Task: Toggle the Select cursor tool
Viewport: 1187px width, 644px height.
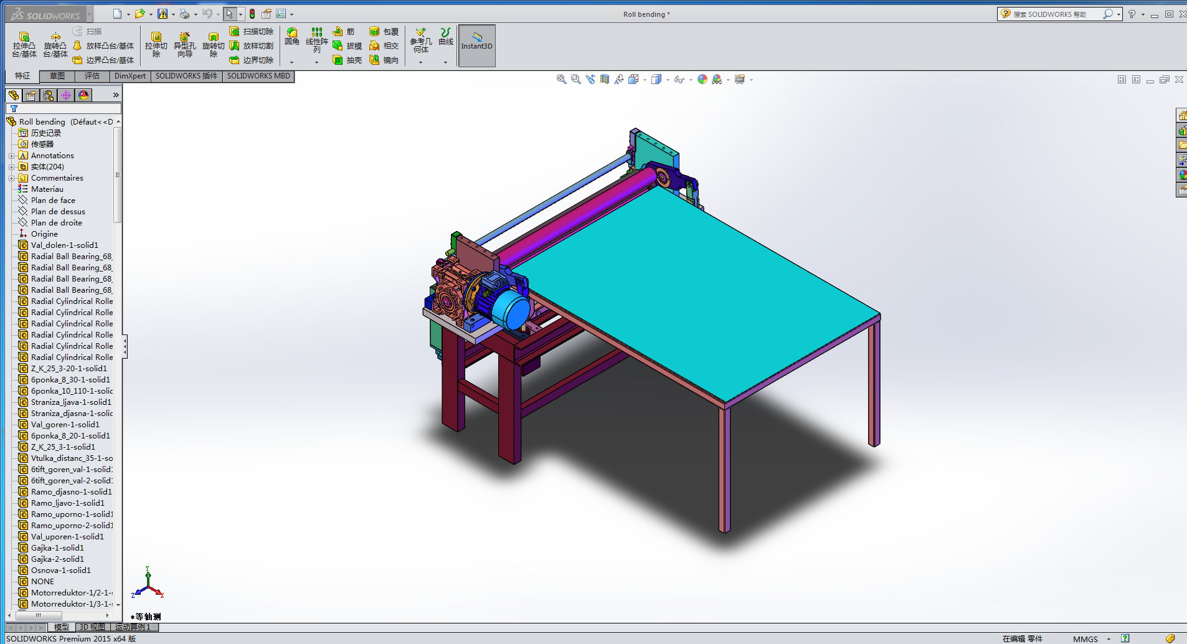Action: click(230, 14)
